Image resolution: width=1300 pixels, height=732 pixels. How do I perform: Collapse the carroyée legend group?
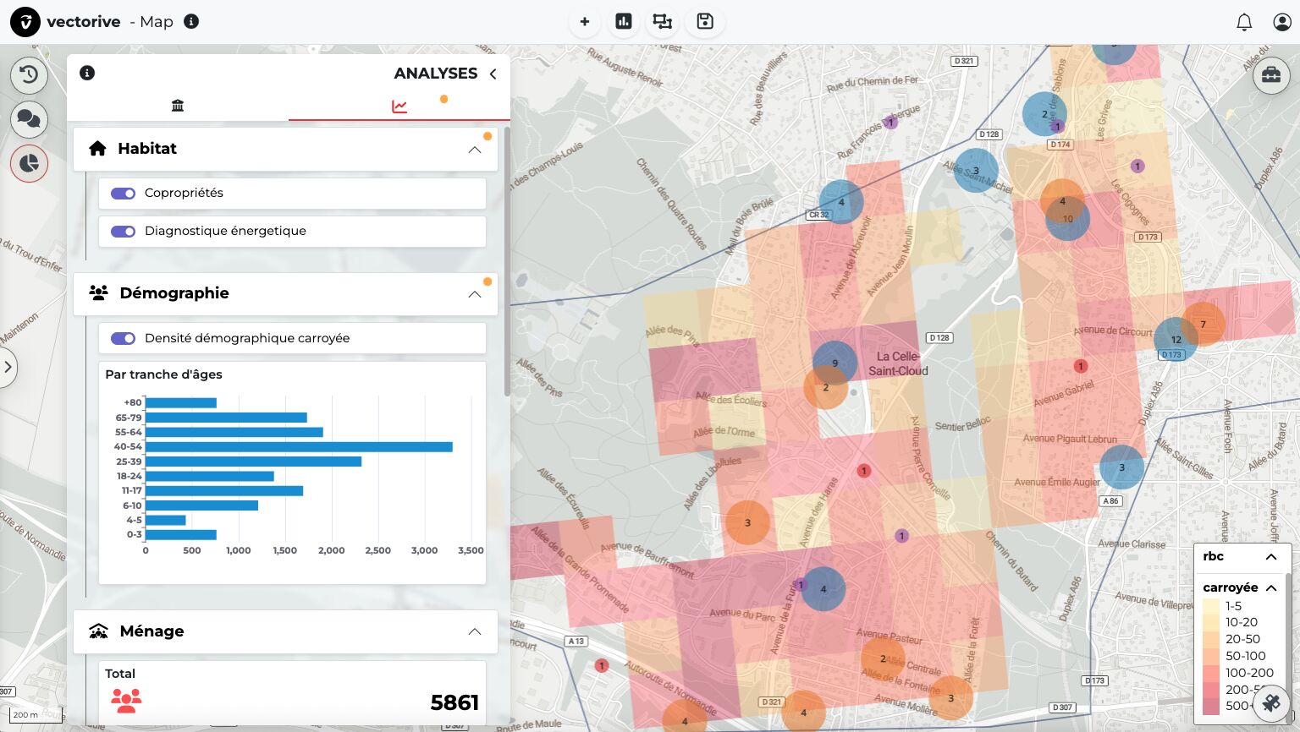1271,588
